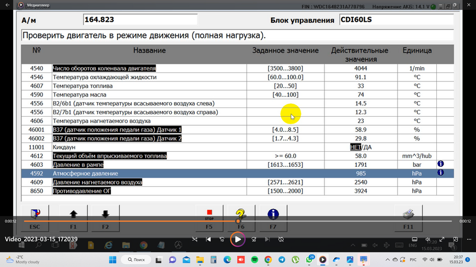
Task: Expand hidden system tray icons
Action: point(387,260)
